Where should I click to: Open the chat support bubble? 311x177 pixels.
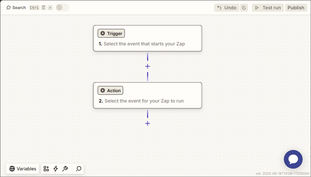click(x=293, y=159)
